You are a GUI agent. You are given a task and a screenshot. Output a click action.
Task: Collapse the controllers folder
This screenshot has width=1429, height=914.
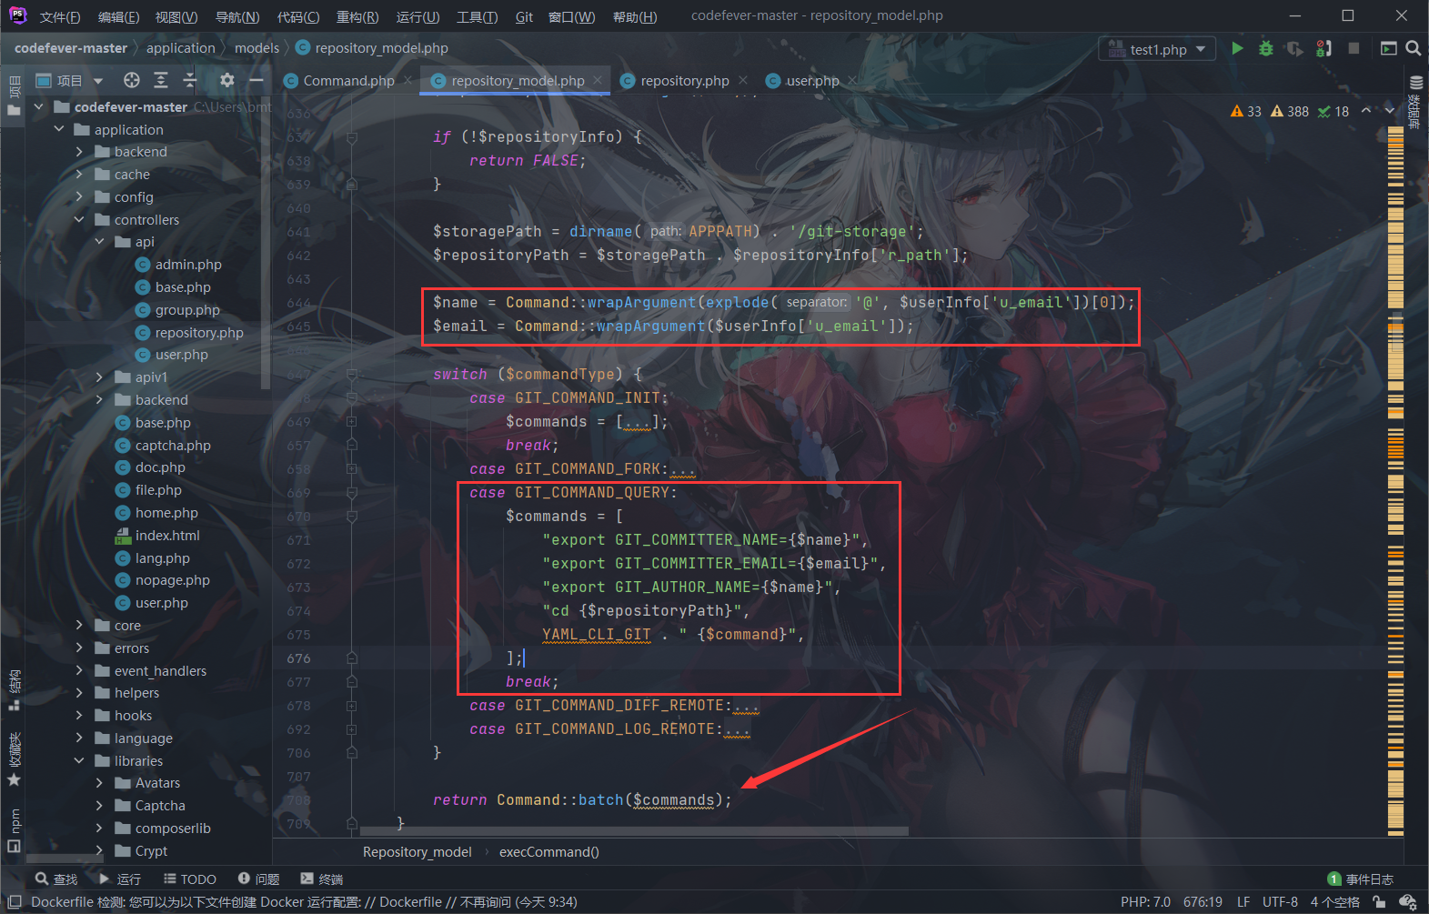click(x=79, y=219)
